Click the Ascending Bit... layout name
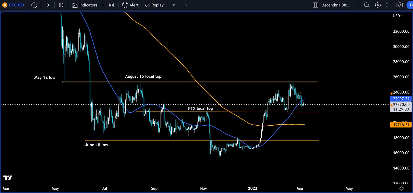The width and height of the screenshot is (413, 193). pos(336,5)
